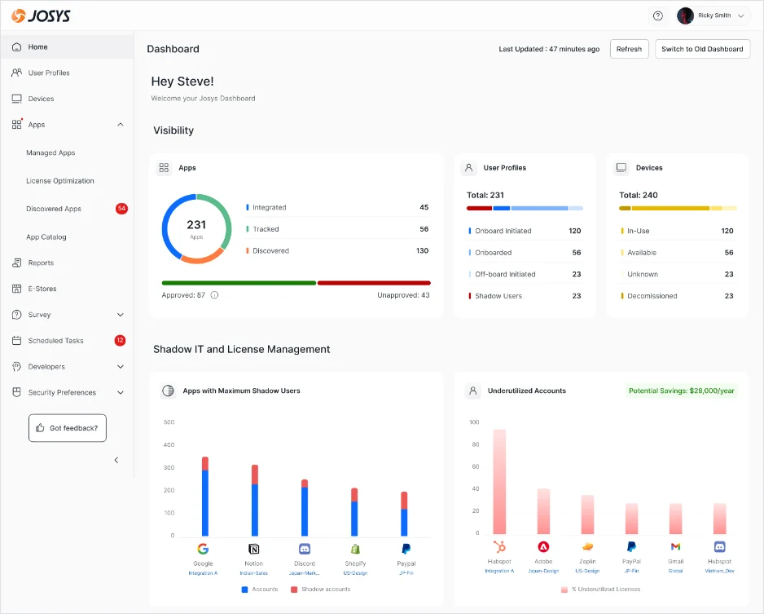
Task: Click the Discovered Apps 54 badge
Action: click(121, 208)
